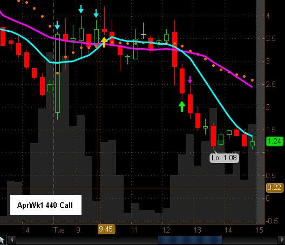This screenshot has width=285, height=245.
Task: Click the gray expansion area bar at right
Action: [x=260, y=112]
